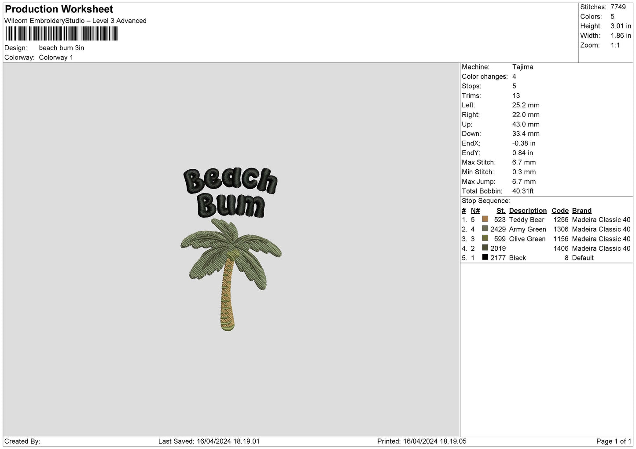Click the Teddy Bear color swatch

[485, 219]
